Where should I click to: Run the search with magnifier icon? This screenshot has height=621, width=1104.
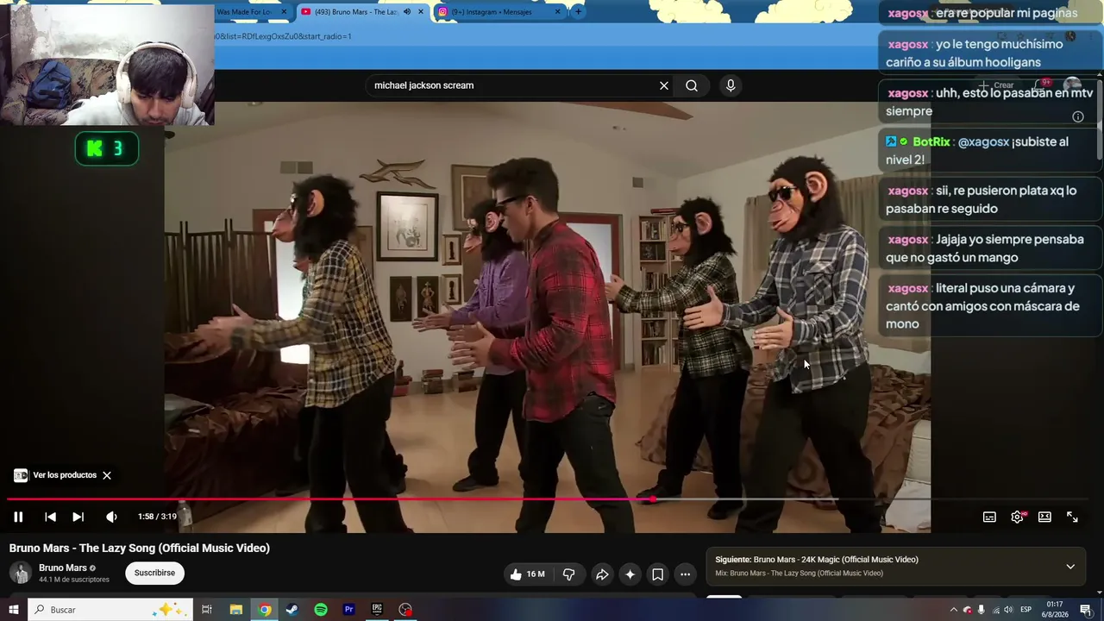[692, 85]
